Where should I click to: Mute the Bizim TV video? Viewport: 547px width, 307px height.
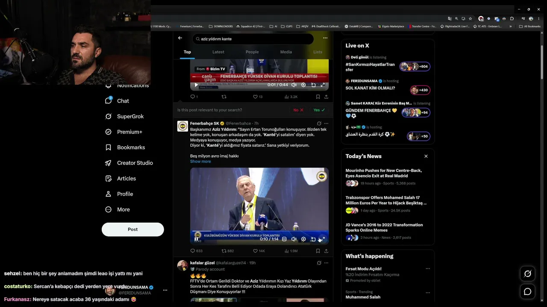point(294,85)
